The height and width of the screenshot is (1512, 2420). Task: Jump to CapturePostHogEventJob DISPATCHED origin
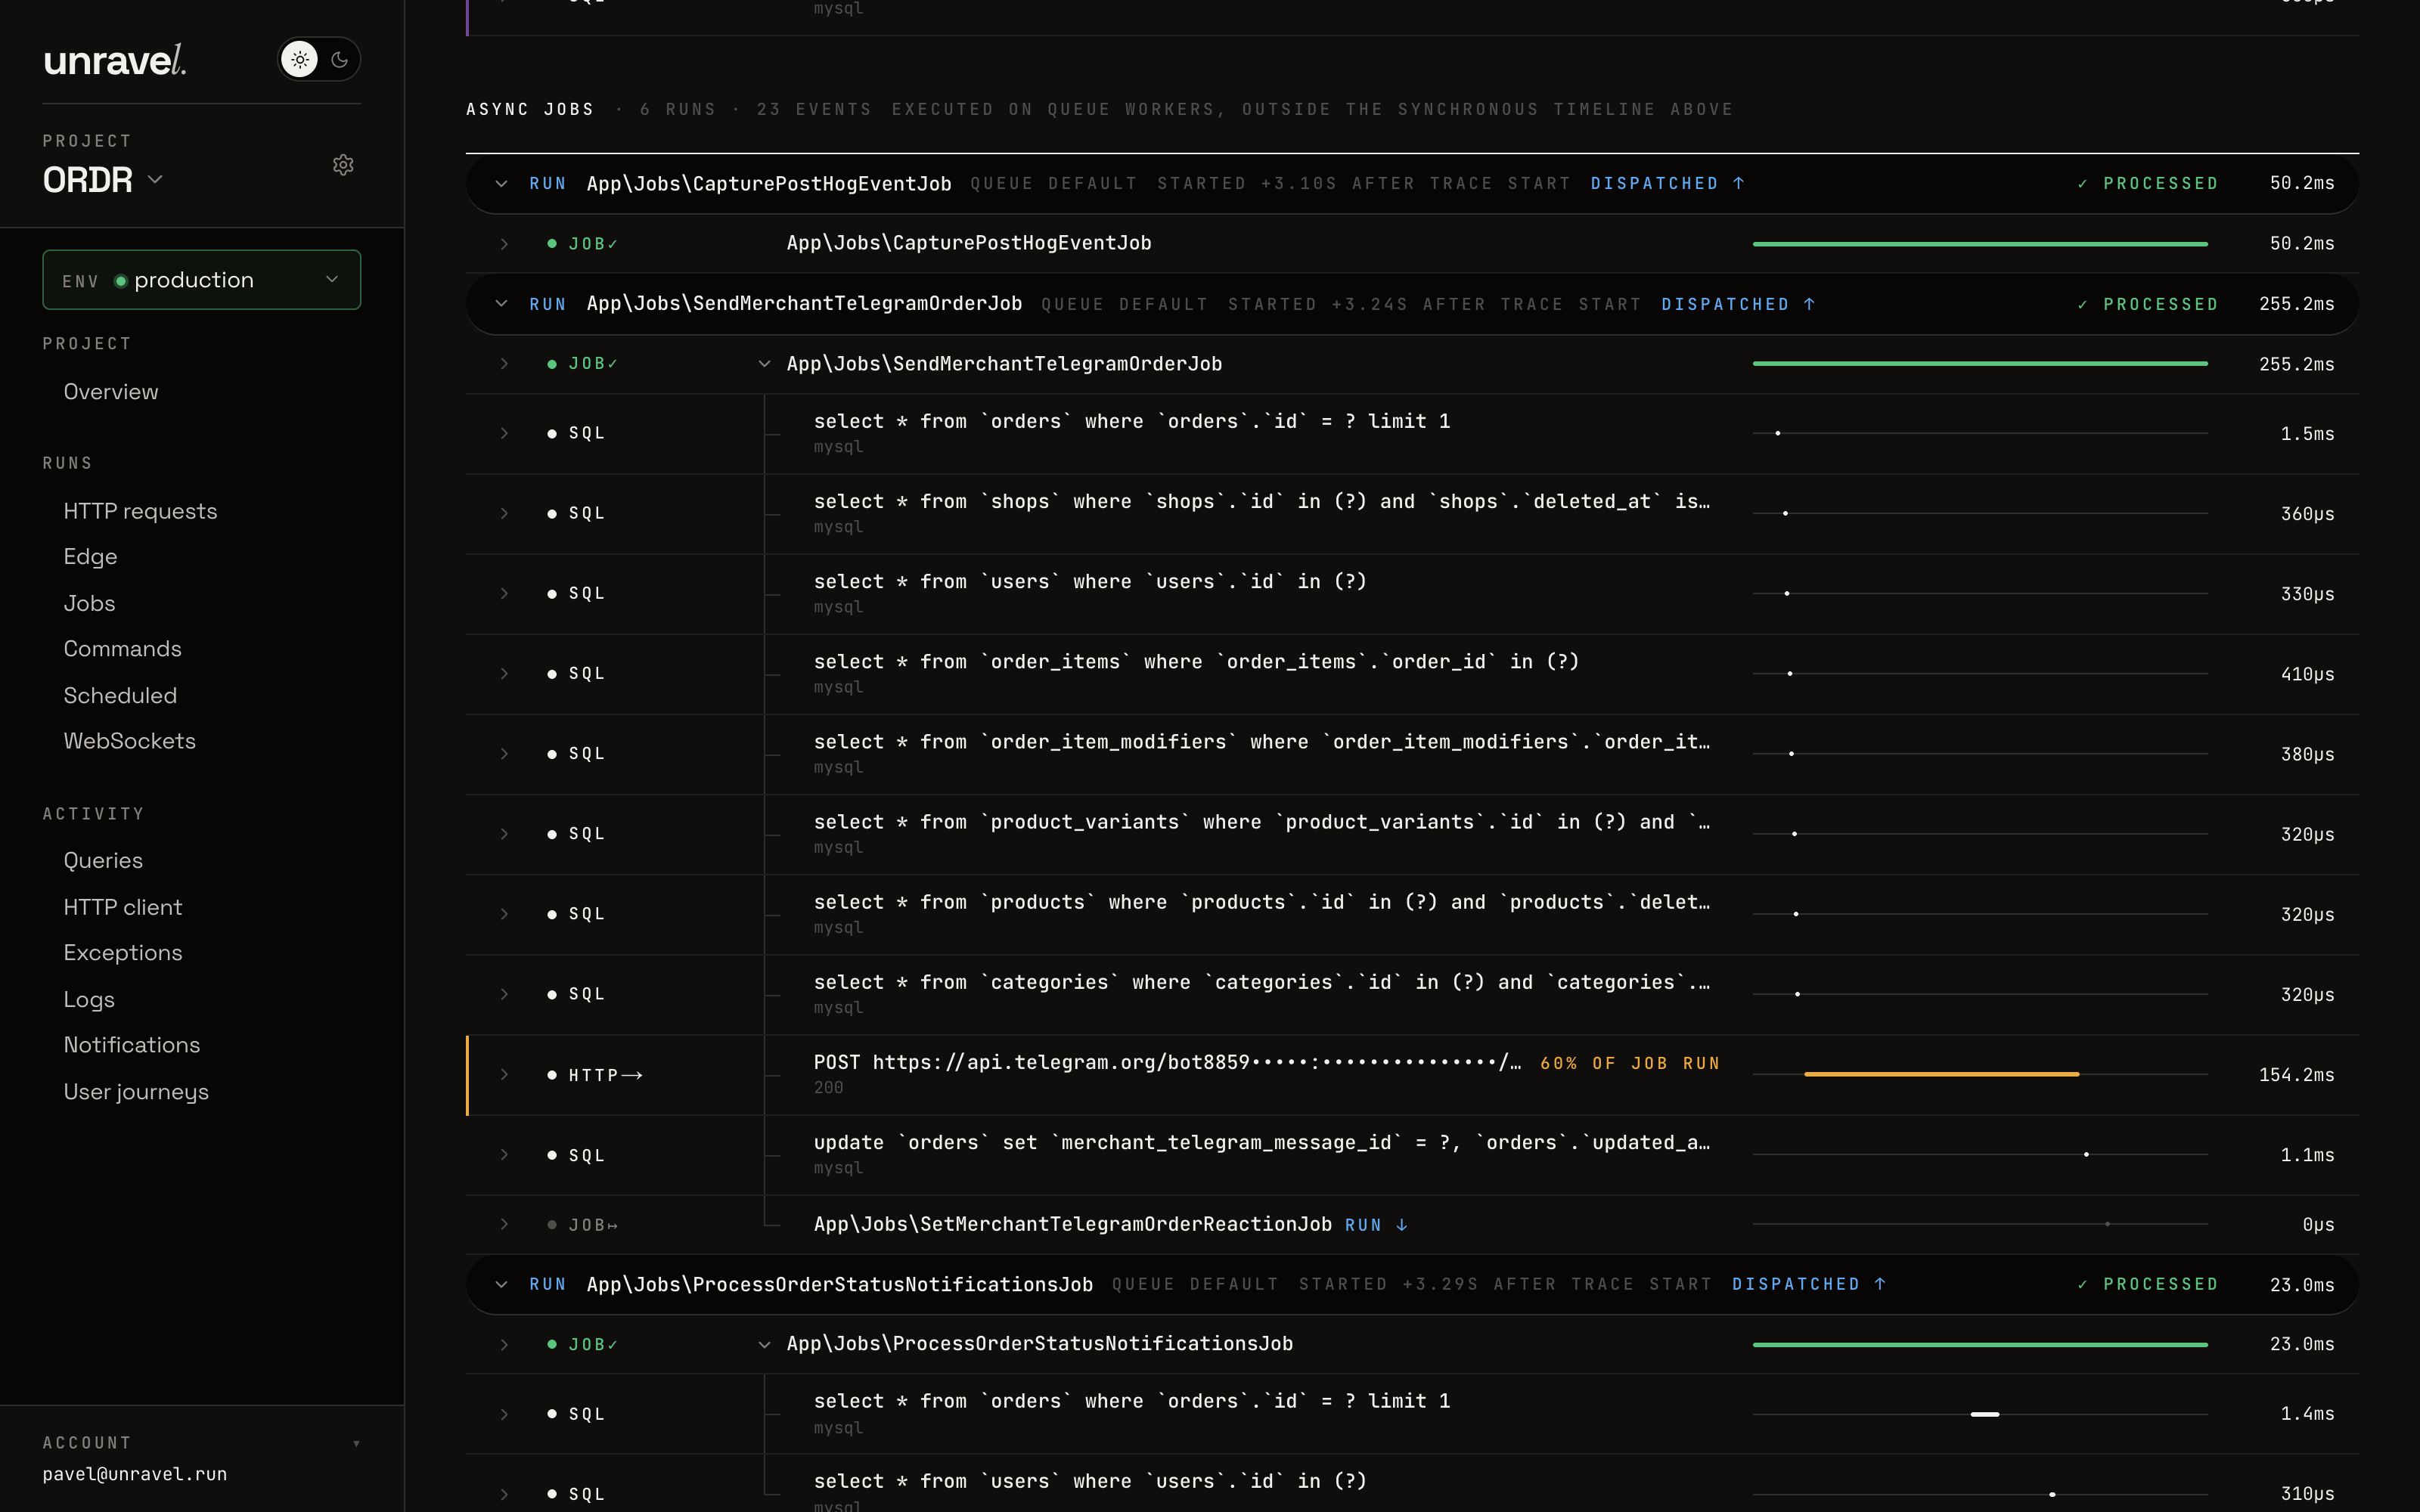click(x=1667, y=184)
